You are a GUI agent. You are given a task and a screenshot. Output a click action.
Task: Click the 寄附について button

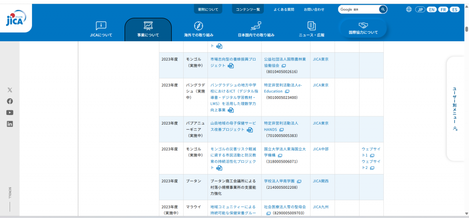pos(208,9)
